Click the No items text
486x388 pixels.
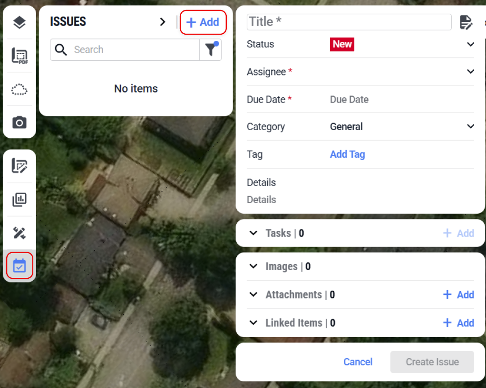pyautogui.click(x=136, y=88)
